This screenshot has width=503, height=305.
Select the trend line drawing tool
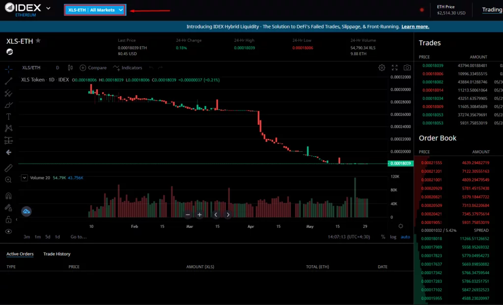[x=8, y=81]
